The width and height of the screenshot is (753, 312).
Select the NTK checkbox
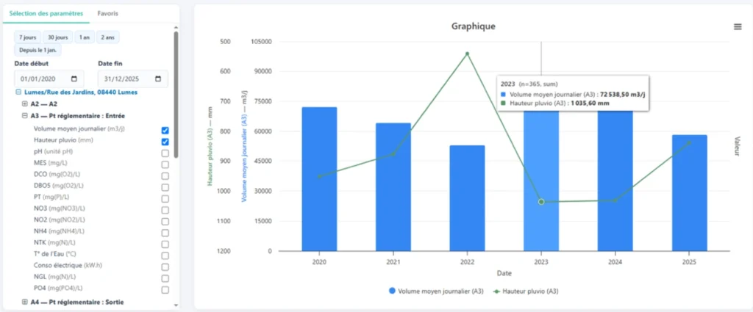(165, 244)
